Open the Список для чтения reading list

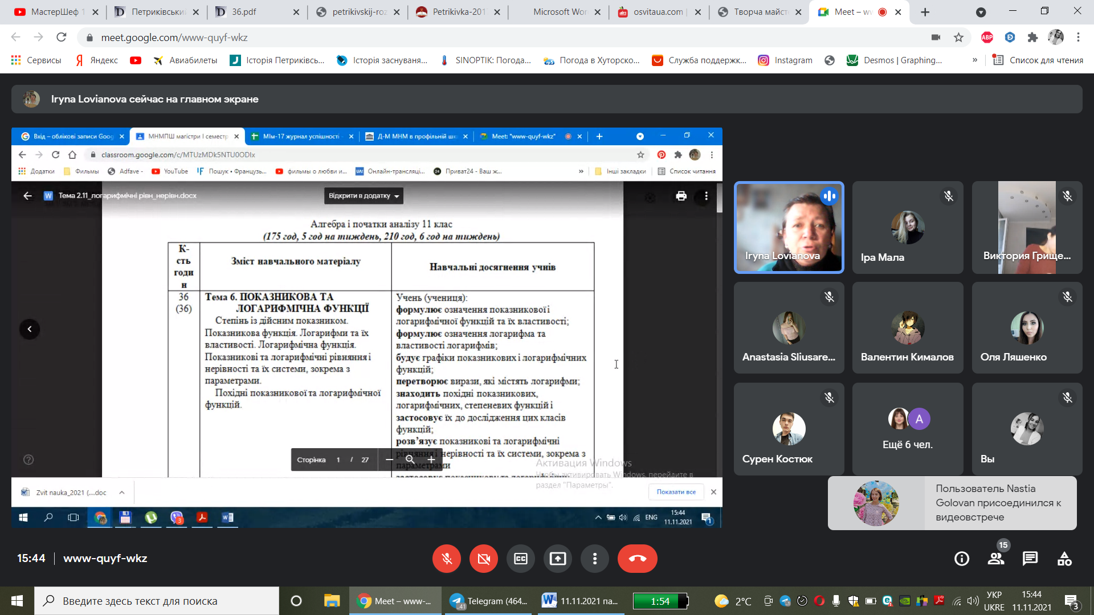pos(1038,60)
